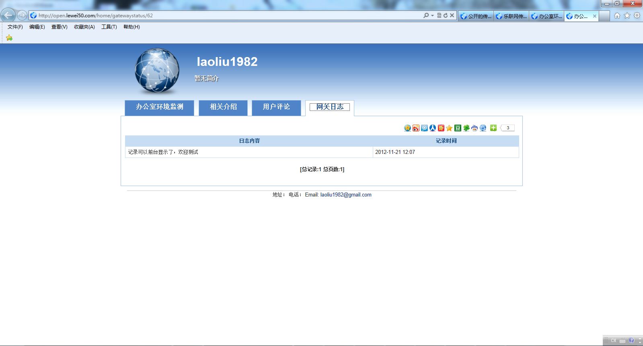This screenshot has height=346, width=643.
Task: Open the 工具(T) menu
Action: 109,27
